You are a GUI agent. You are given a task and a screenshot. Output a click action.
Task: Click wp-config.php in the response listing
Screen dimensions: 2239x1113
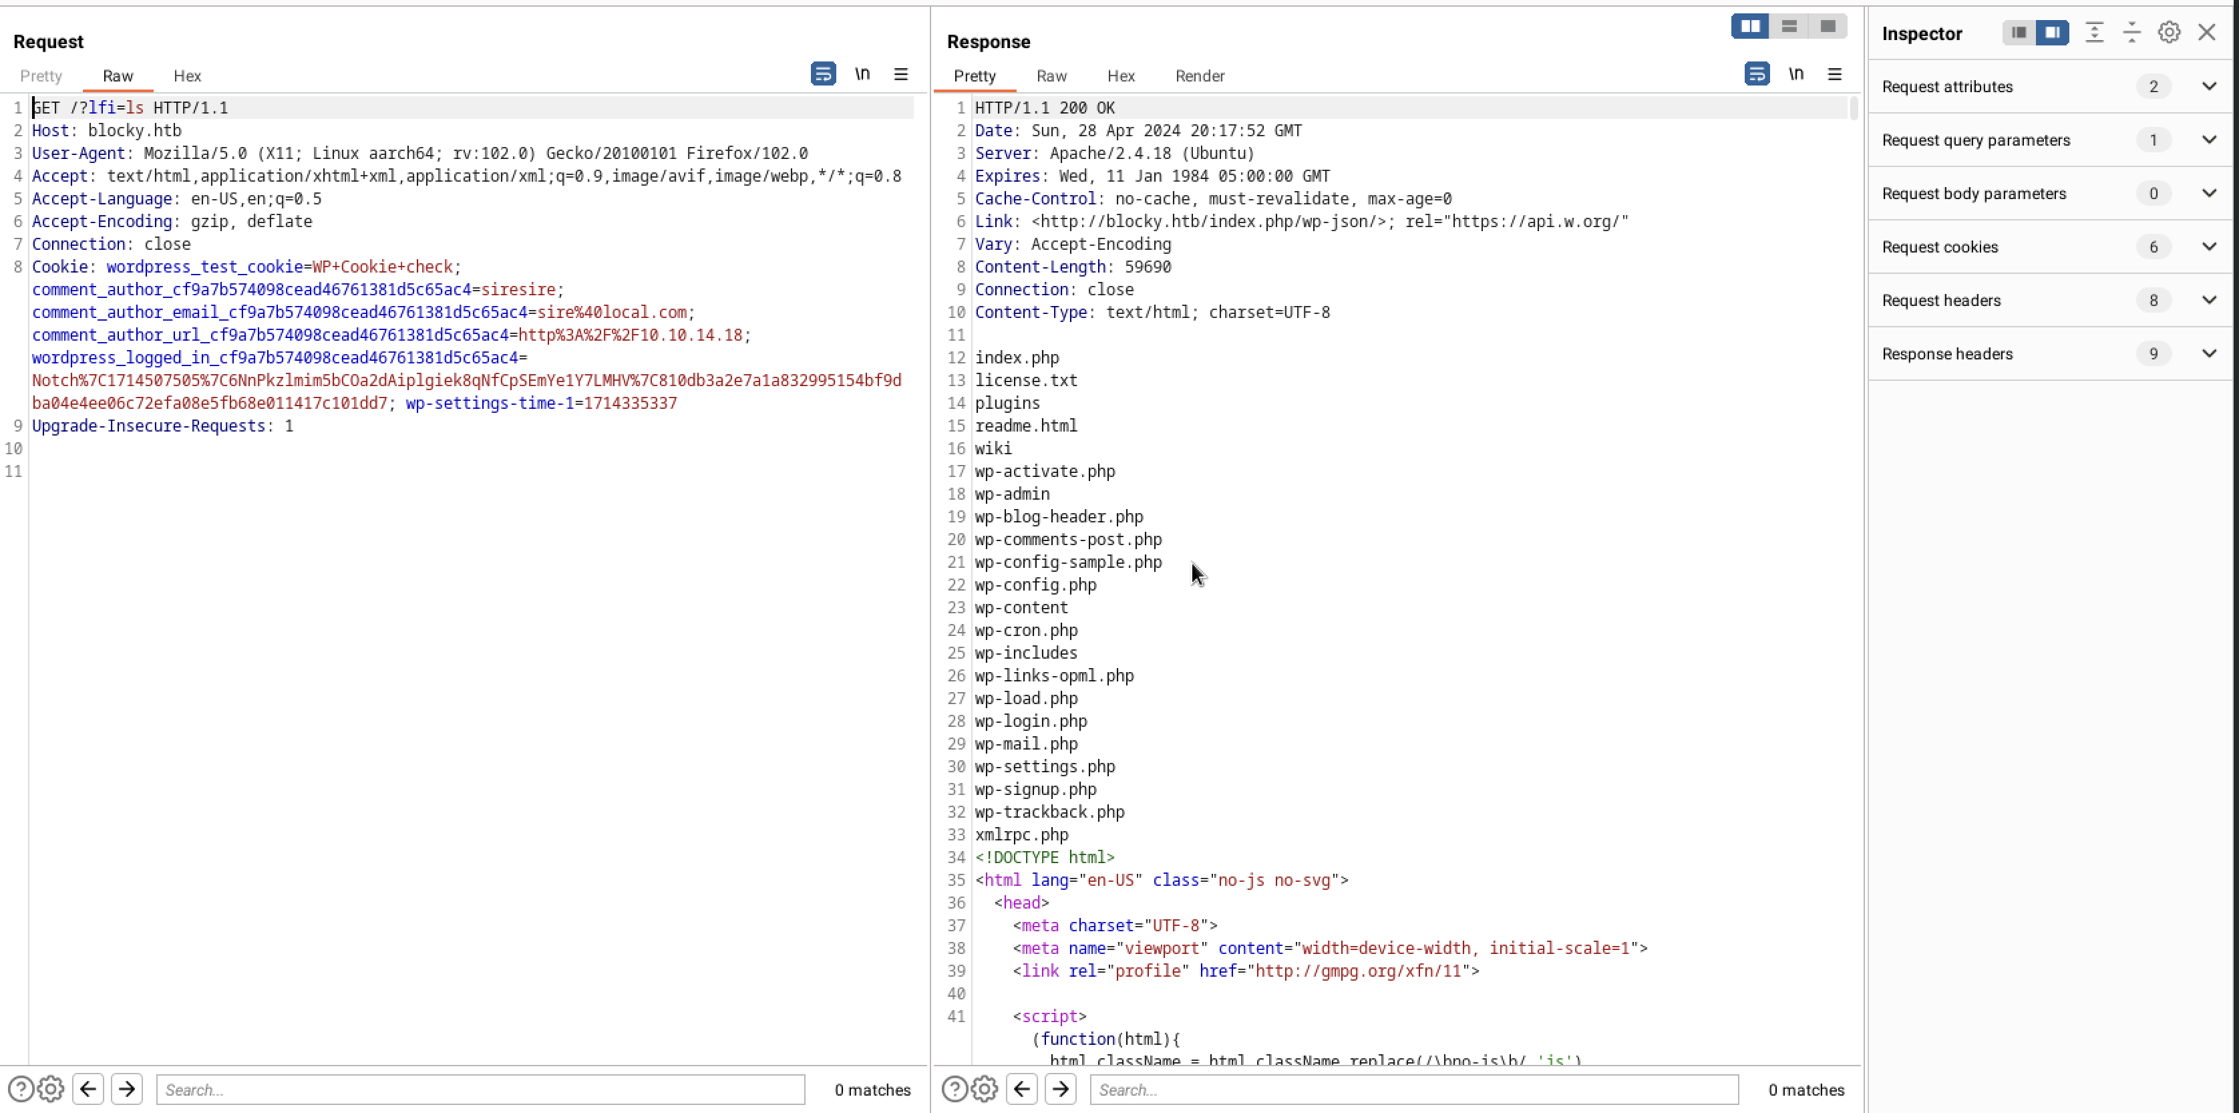pos(1035,585)
